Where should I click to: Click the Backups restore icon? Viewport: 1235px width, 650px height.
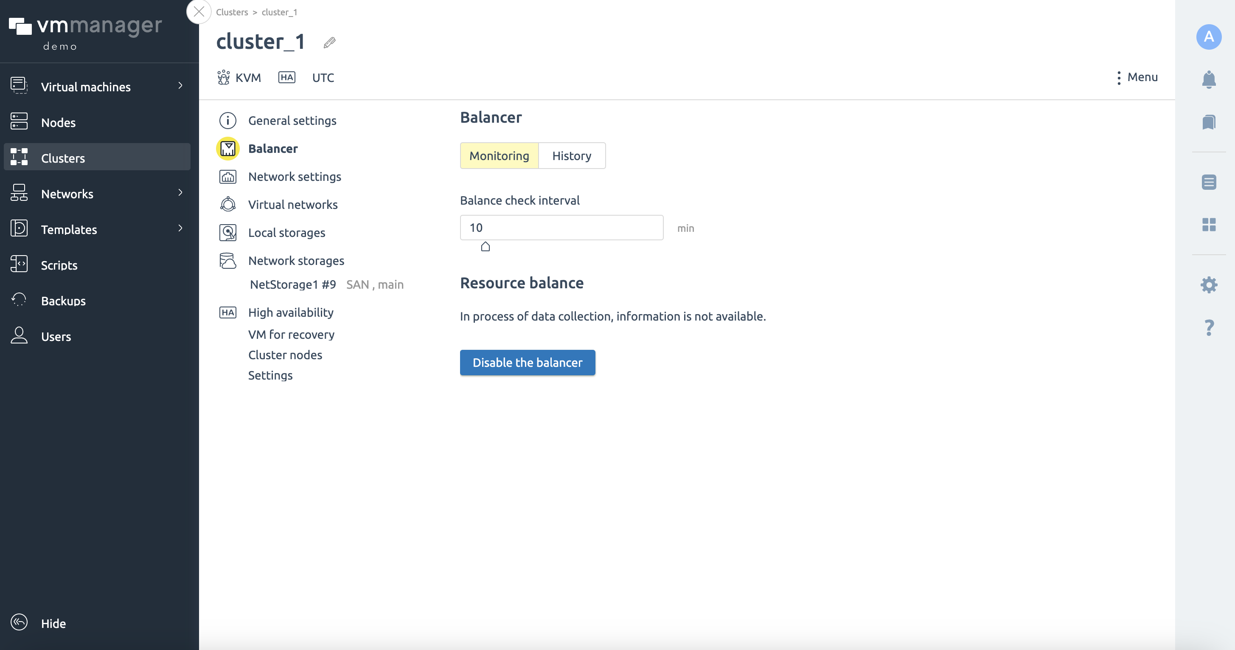19,300
